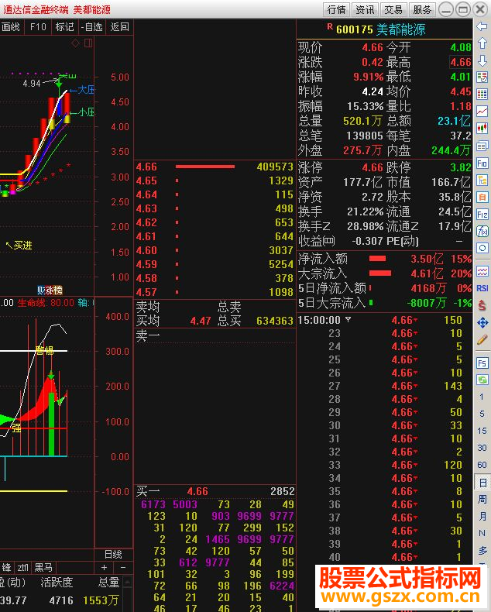Open the 行情 menu
The height and width of the screenshot is (612, 491).
coord(337,9)
